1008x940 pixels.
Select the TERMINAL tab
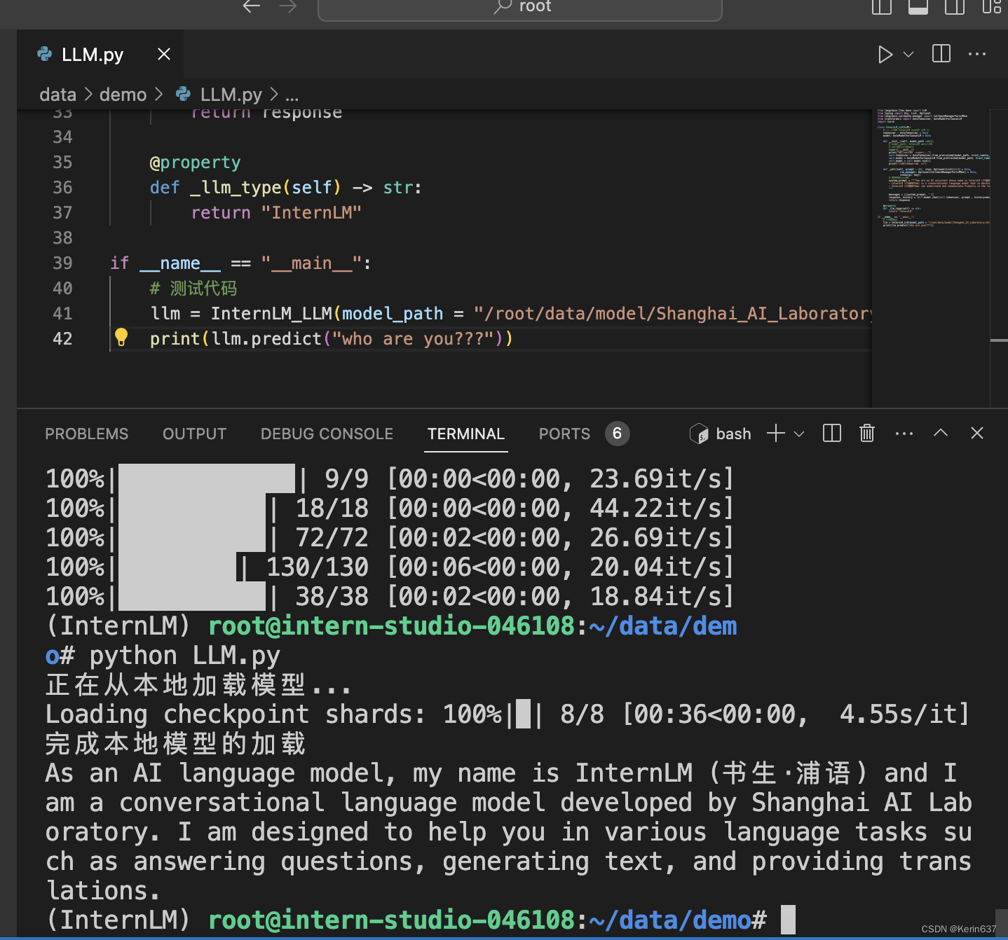[466, 434]
